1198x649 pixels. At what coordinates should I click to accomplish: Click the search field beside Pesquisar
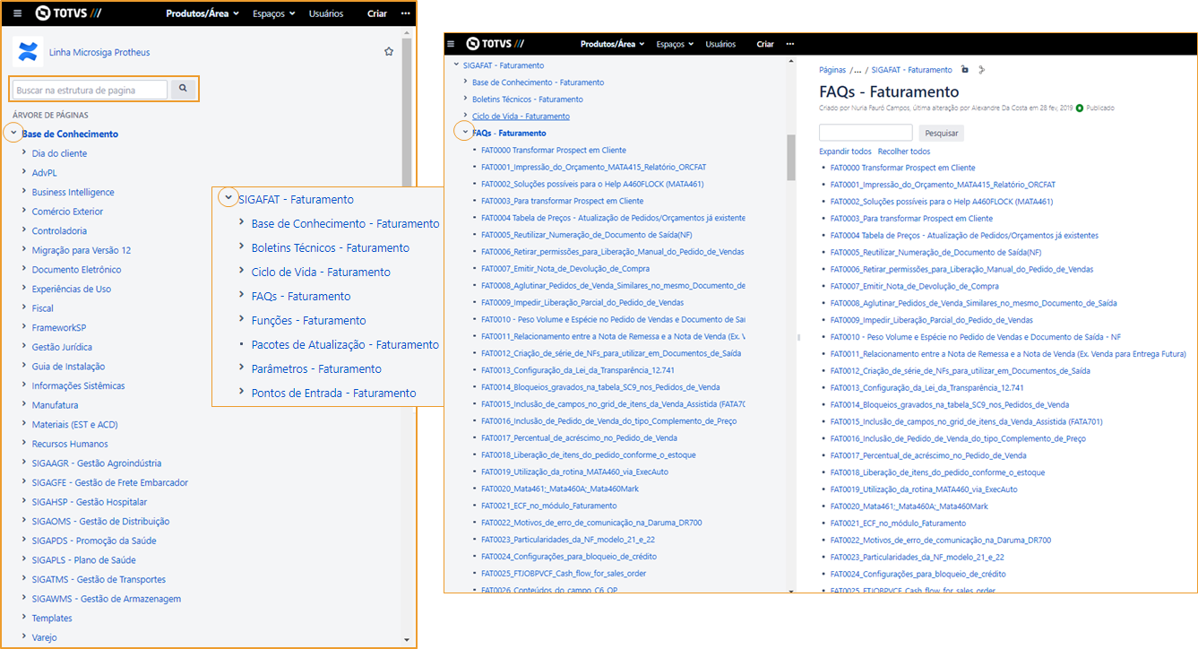pos(866,133)
